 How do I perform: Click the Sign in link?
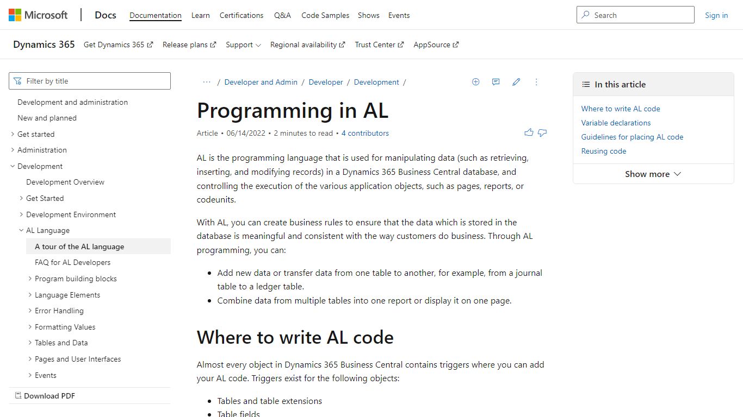tap(716, 15)
